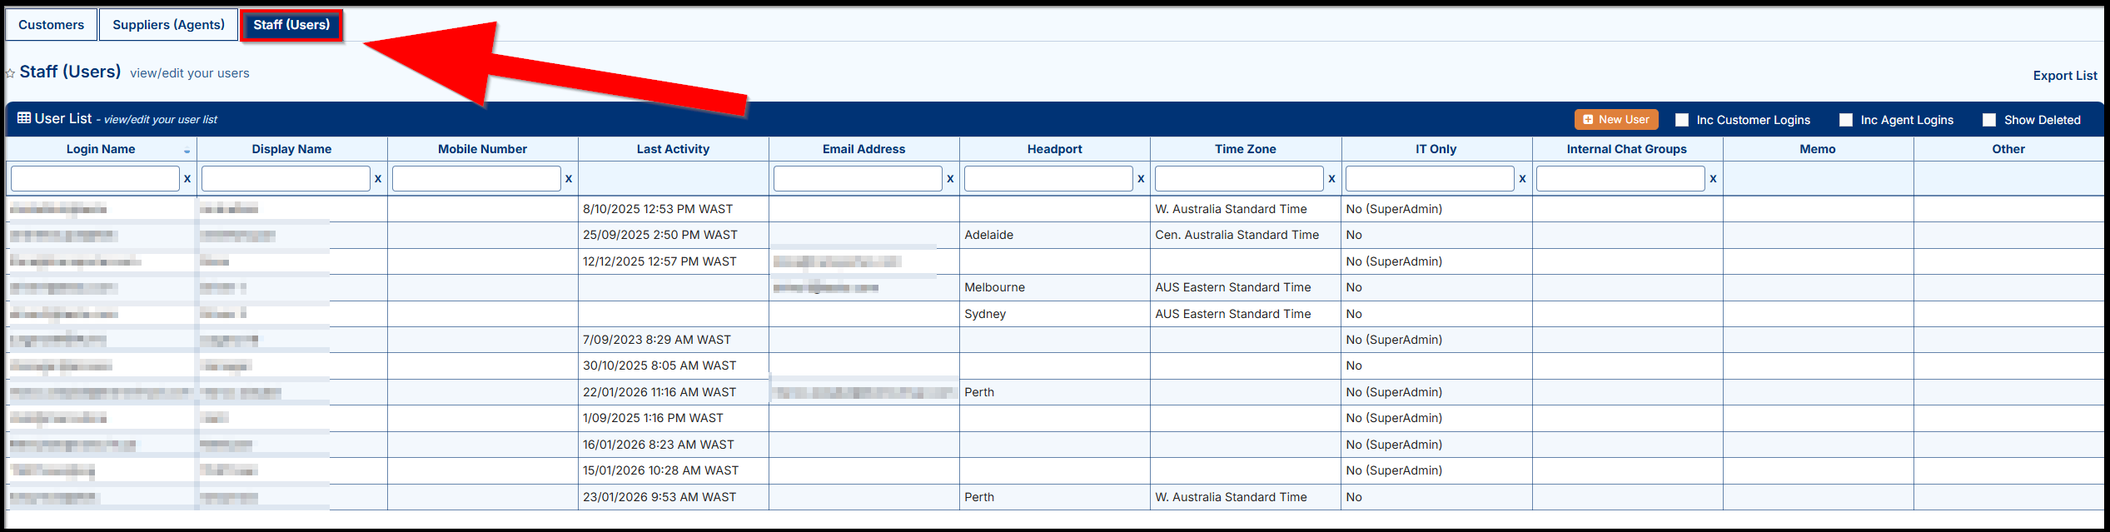The height and width of the screenshot is (532, 2110).
Task: Click the Internal Chat Groups filter field
Action: pos(1620,178)
